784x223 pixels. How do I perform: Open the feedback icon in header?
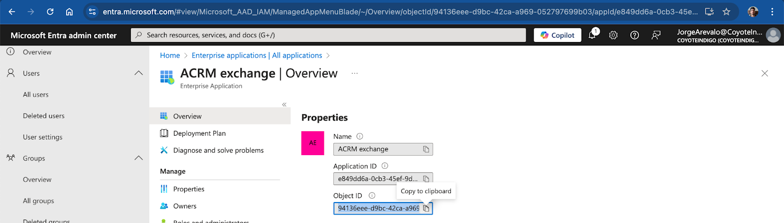pyautogui.click(x=656, y=35)
